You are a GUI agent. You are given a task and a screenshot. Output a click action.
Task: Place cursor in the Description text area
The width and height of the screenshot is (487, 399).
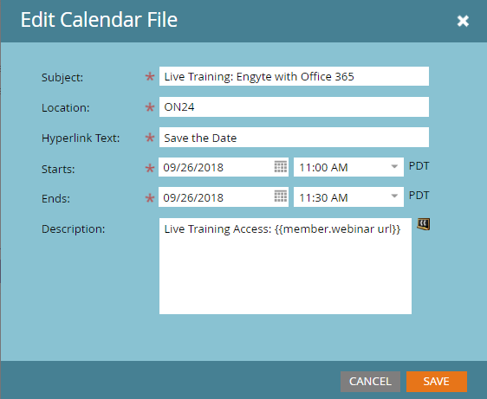point(285,267)
